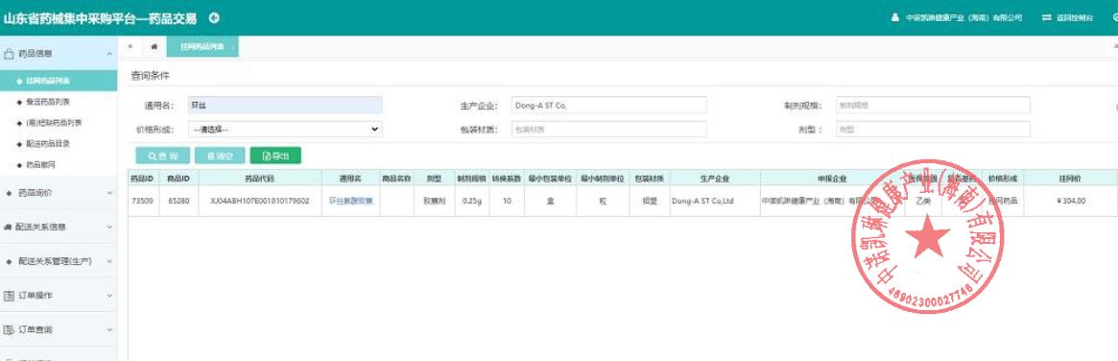Focus the 通用名 input field
1118x361 pixels.
pyautogui.click(x=285, y=105)
